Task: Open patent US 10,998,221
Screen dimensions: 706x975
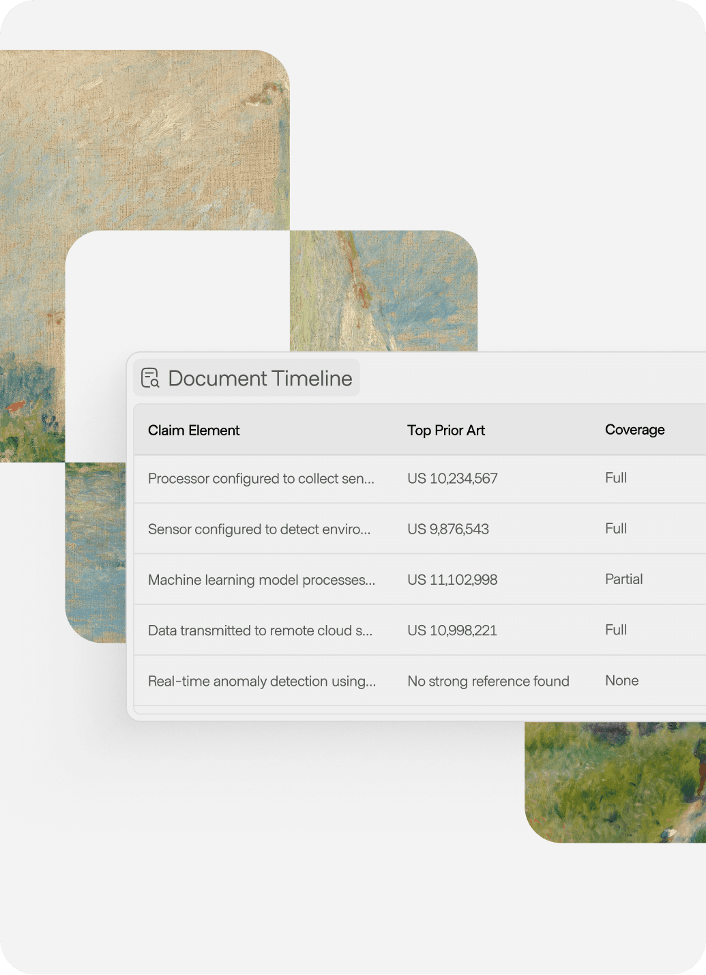Action: click(452, 630)
